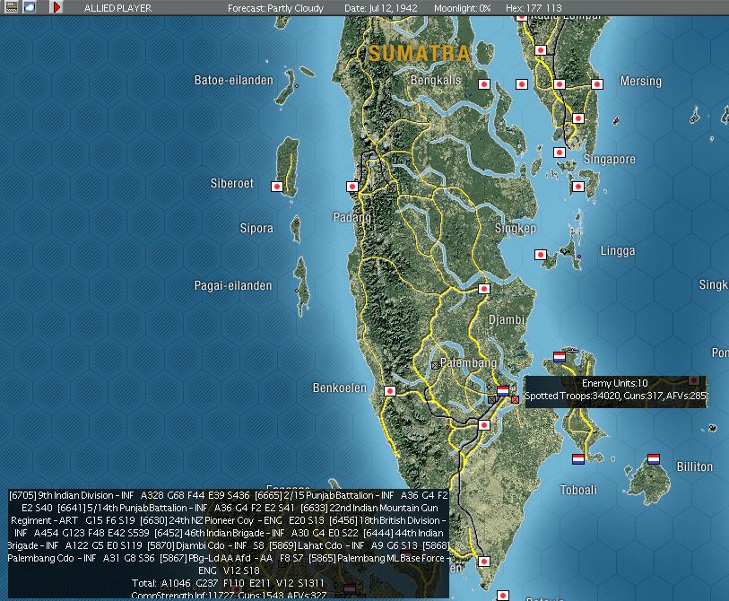Select Japanese flag at Sumatra's southern tip
729x601 pixels.
(x=484, y=562)
